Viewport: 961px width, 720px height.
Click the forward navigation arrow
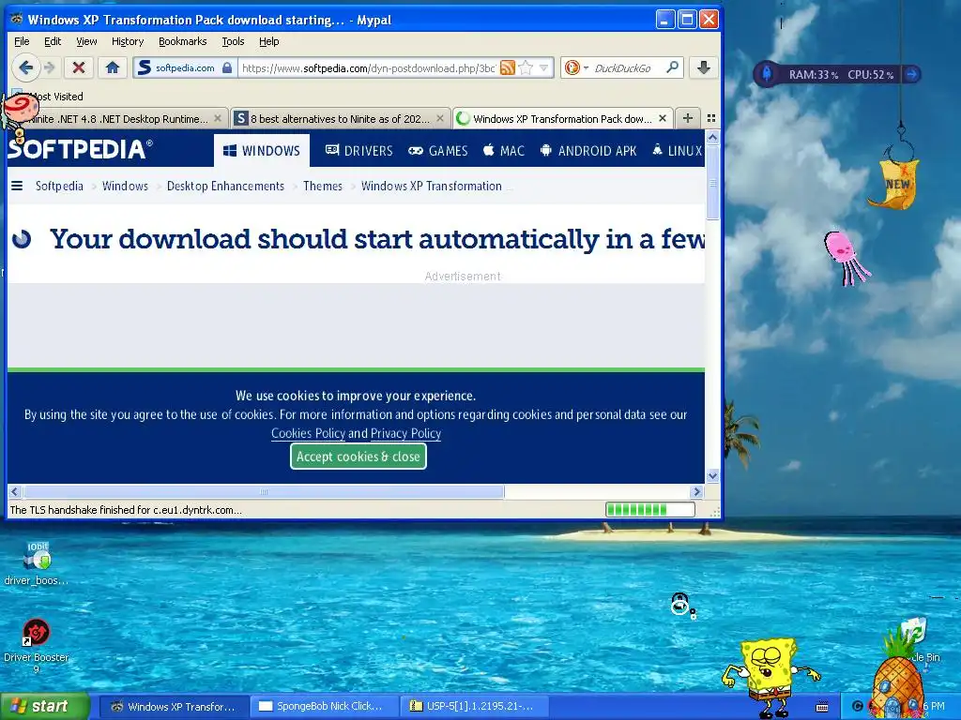click(x=51, y=67)
